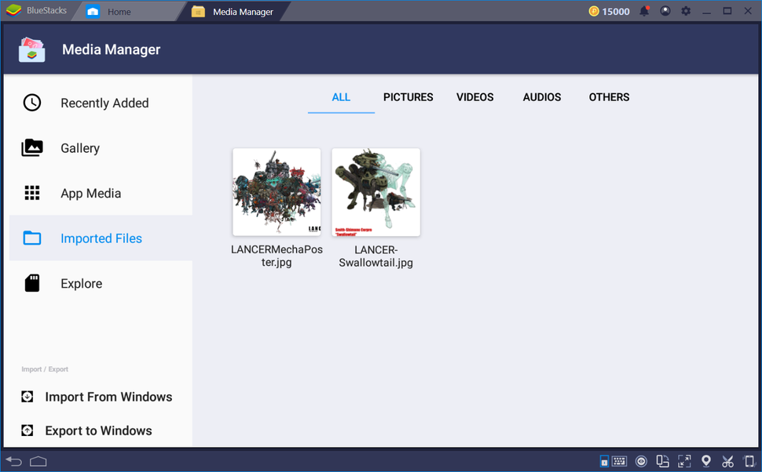The width and height of the screenshot is (762, 472).
Task: Open the Recently Added section
Action: click(x=104, y=103)
